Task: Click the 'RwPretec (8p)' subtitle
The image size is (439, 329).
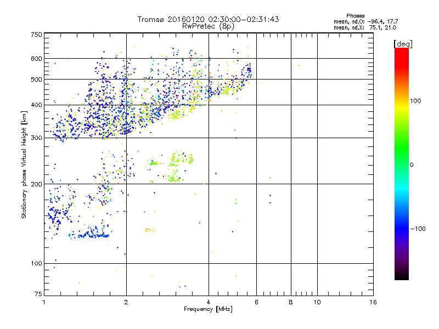Action: pyautogui.click(x=208, y=26)
